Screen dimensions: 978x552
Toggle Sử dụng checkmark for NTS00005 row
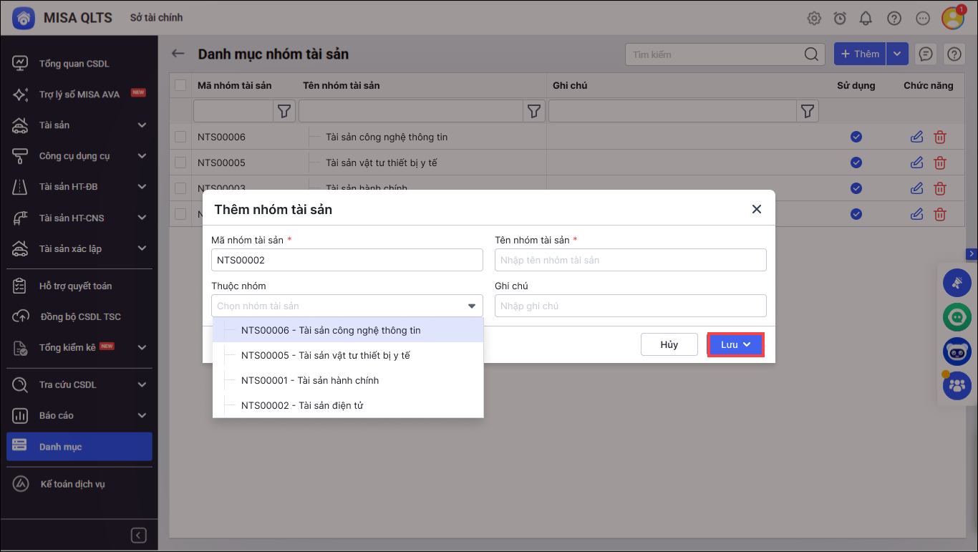856,163
